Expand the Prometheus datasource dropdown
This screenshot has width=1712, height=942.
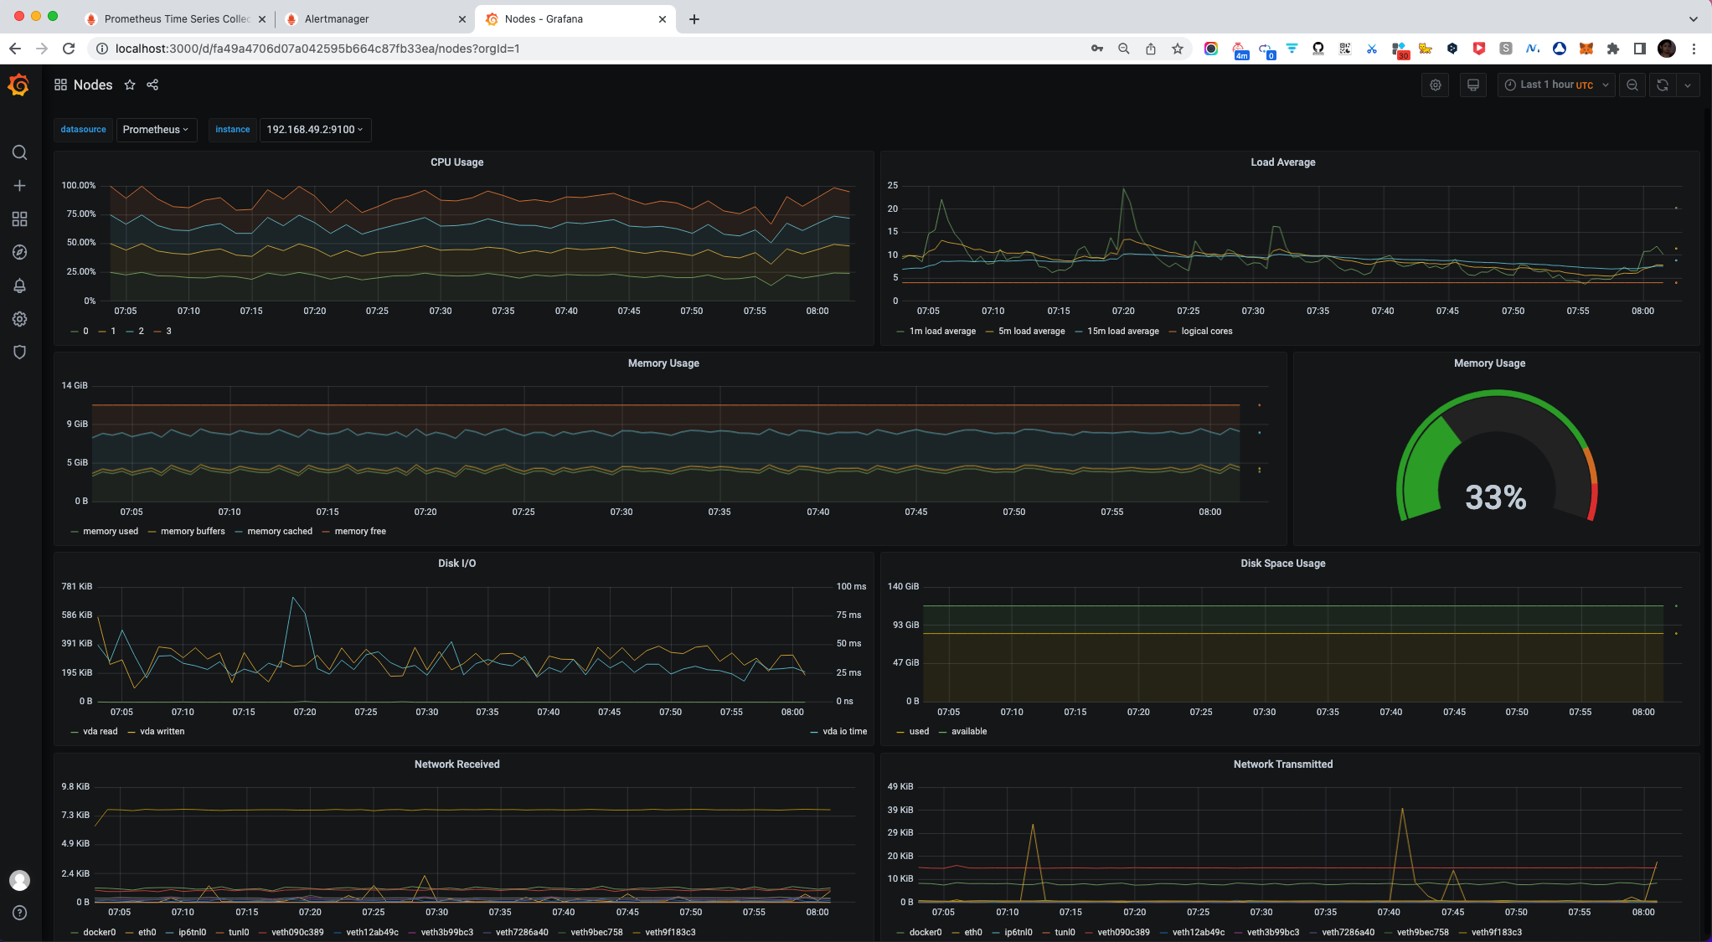point(156,130)
